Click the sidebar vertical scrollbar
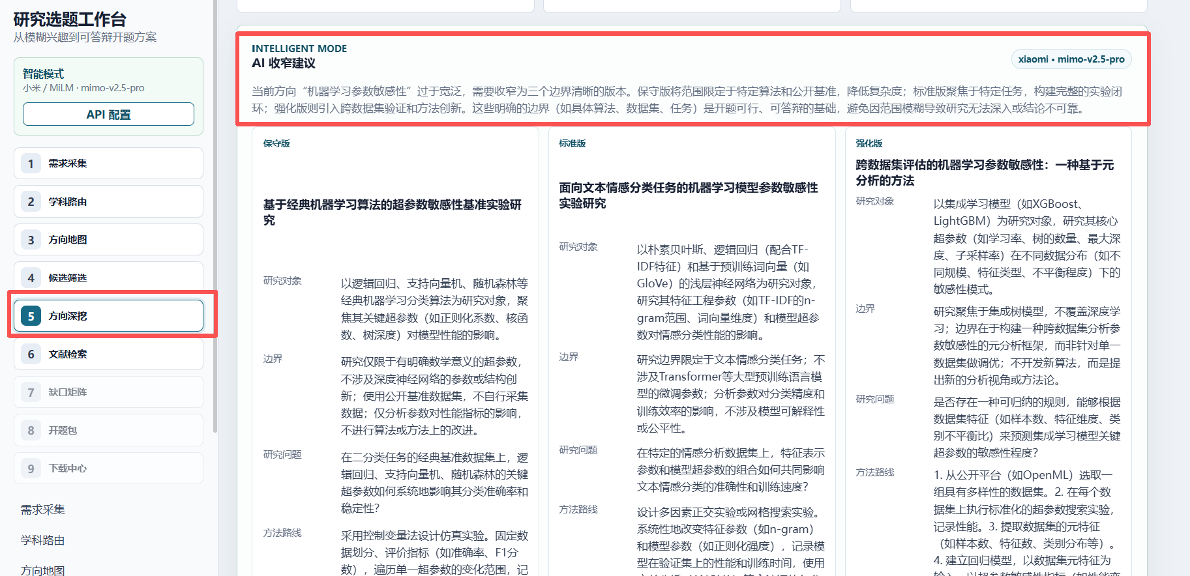This screenshot has height=576, width=1190. pyautogui.click(x=215, y=215)
